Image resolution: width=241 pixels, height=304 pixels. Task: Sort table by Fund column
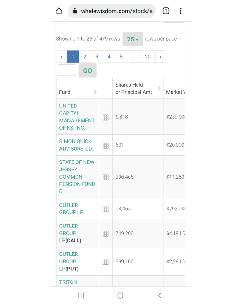tap(95, 92)
